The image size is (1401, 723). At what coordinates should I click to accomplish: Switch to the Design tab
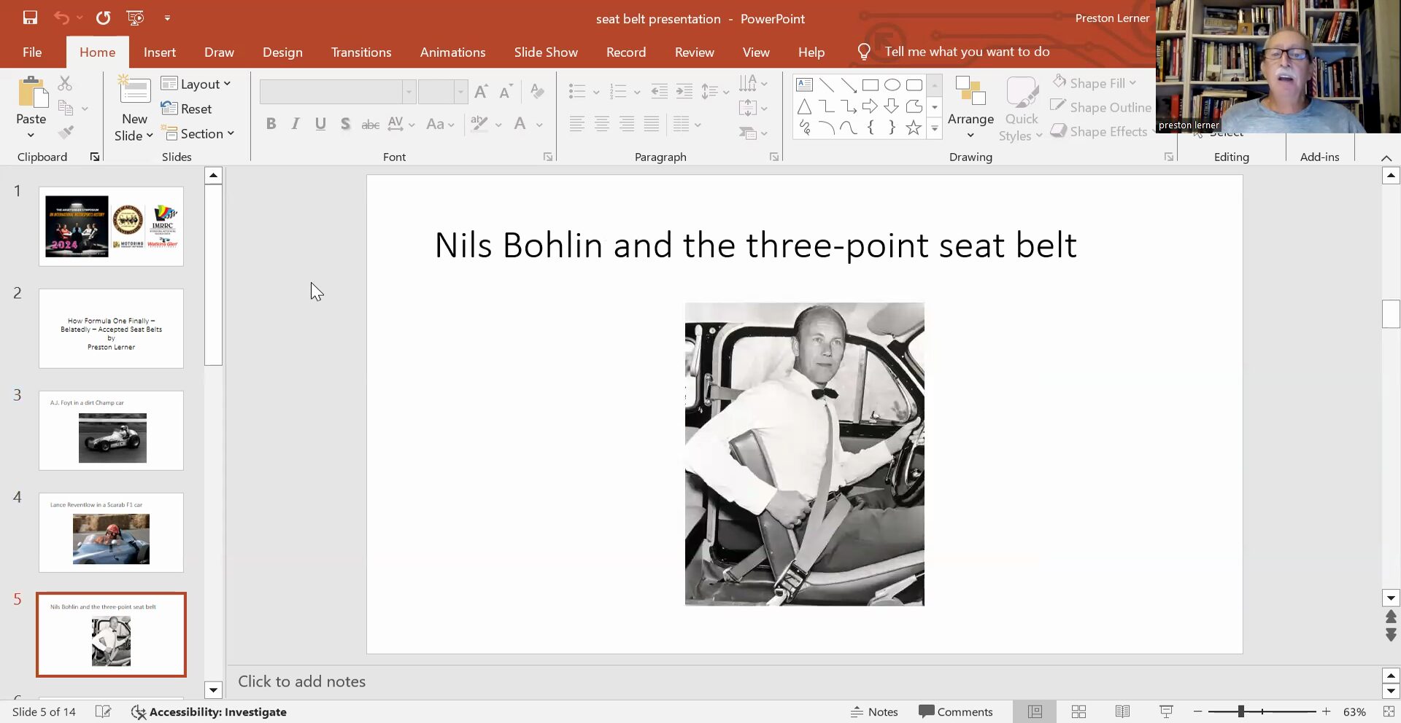tap(282, 52)
